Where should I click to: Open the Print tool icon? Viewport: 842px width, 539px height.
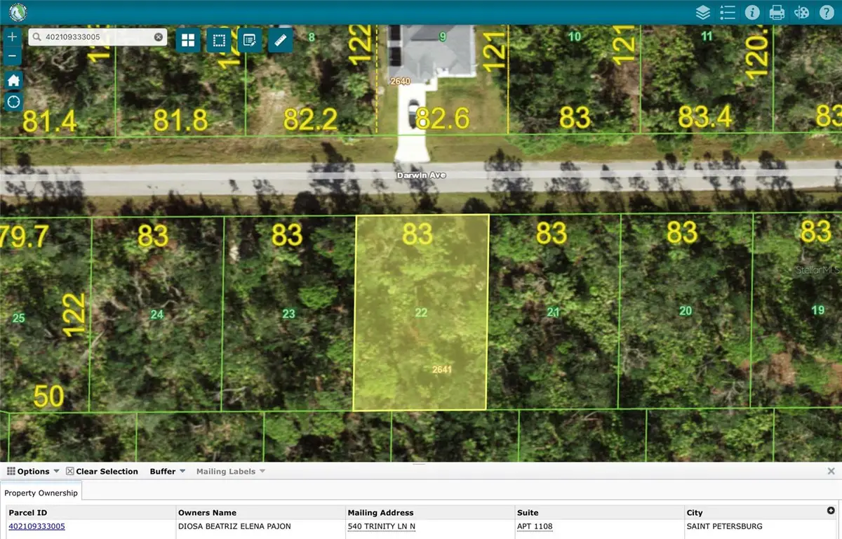coord(777,12)
